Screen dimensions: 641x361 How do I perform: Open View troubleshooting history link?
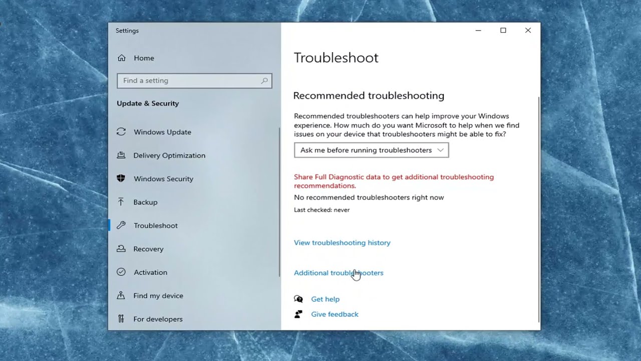[x=342, y=243]
